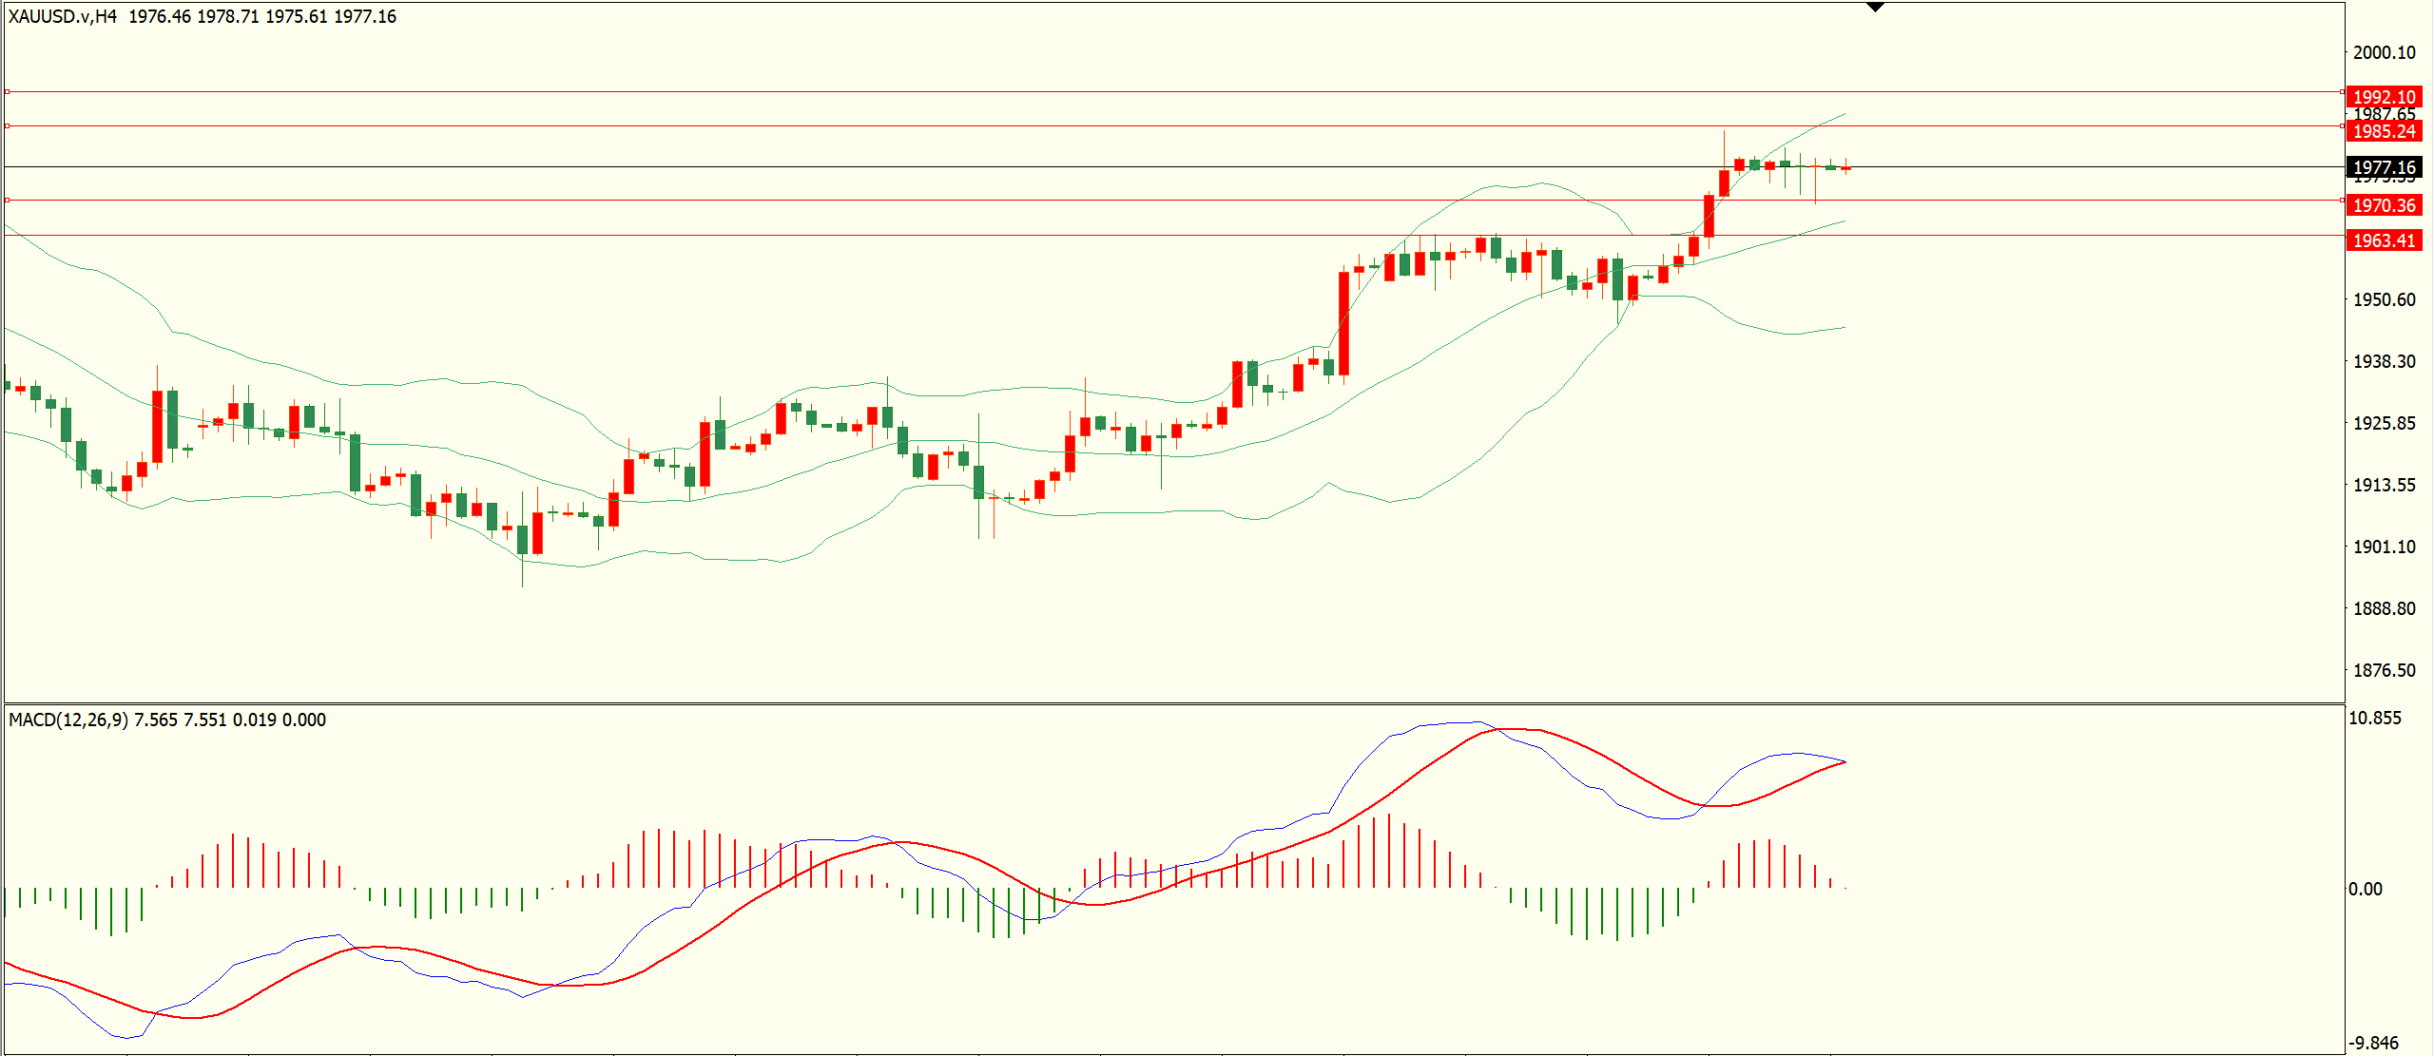Click the chart shift triangle marker at top
The width and height of the screenshot is (2434, 1056).
coord(1875,8)
